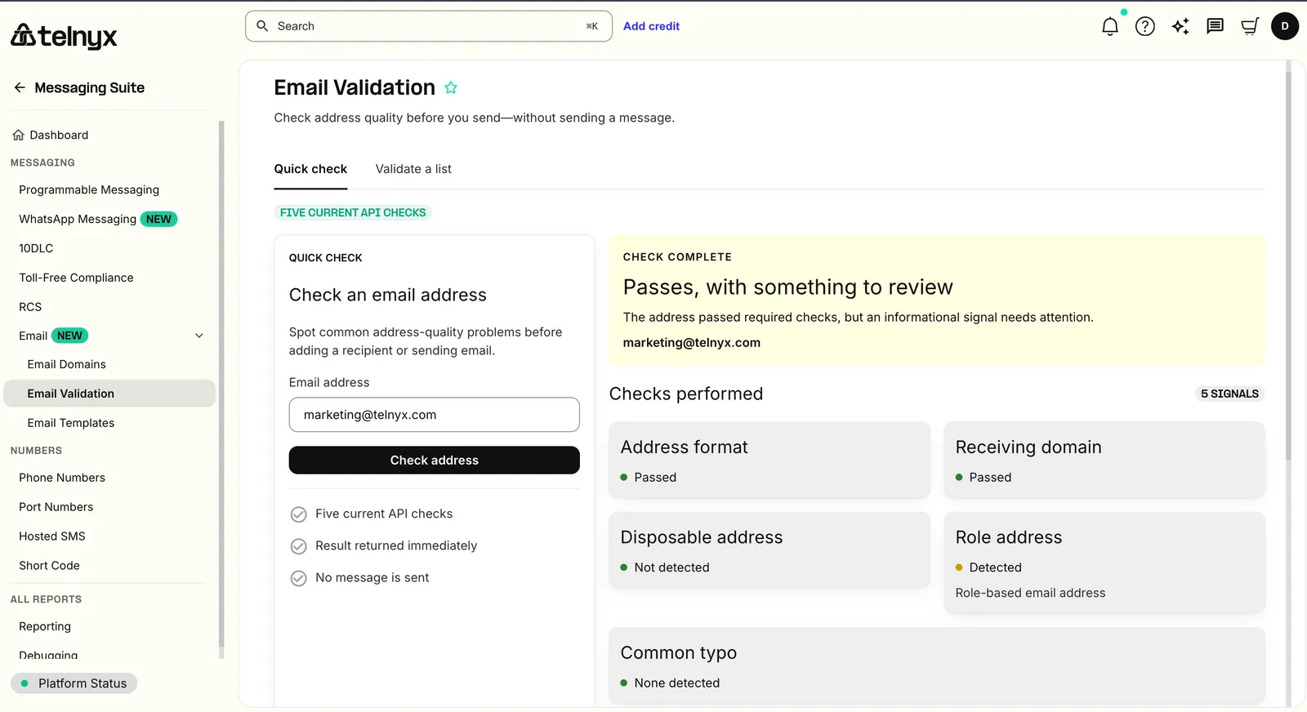
Task: Switch to the Quick check tab
Action: [310, 169]
